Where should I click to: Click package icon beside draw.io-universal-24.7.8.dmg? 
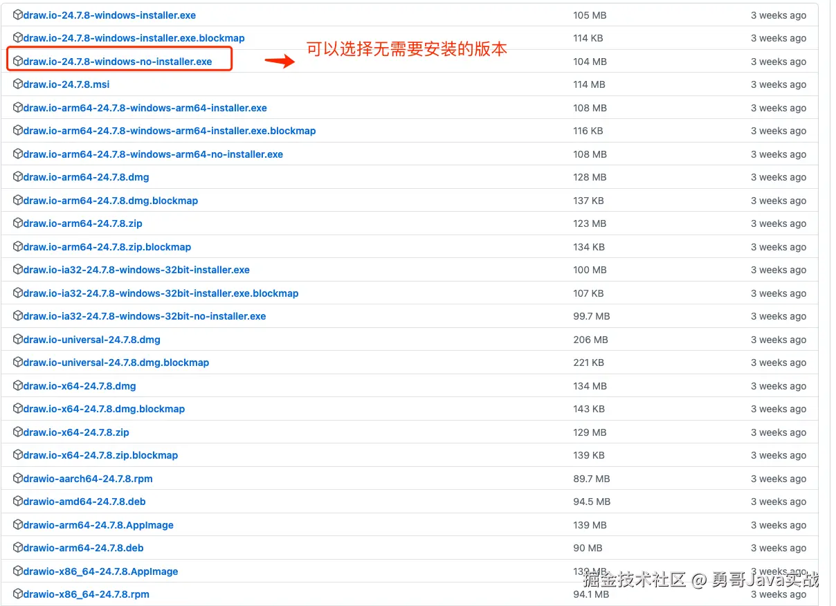point(18,340)
